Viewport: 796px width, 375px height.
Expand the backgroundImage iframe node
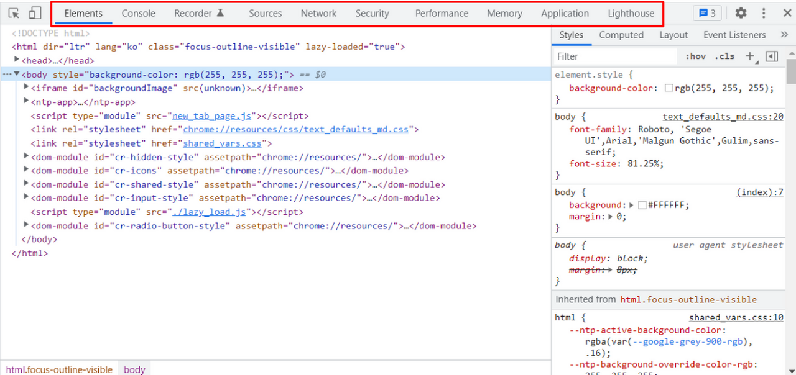tap(26, 88)
